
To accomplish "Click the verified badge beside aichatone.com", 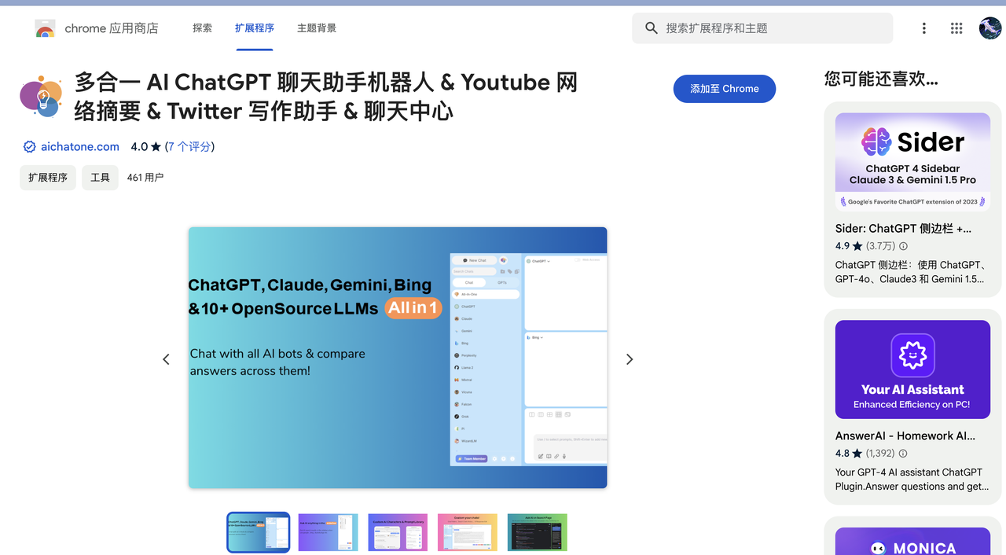I will coord(29,147).
